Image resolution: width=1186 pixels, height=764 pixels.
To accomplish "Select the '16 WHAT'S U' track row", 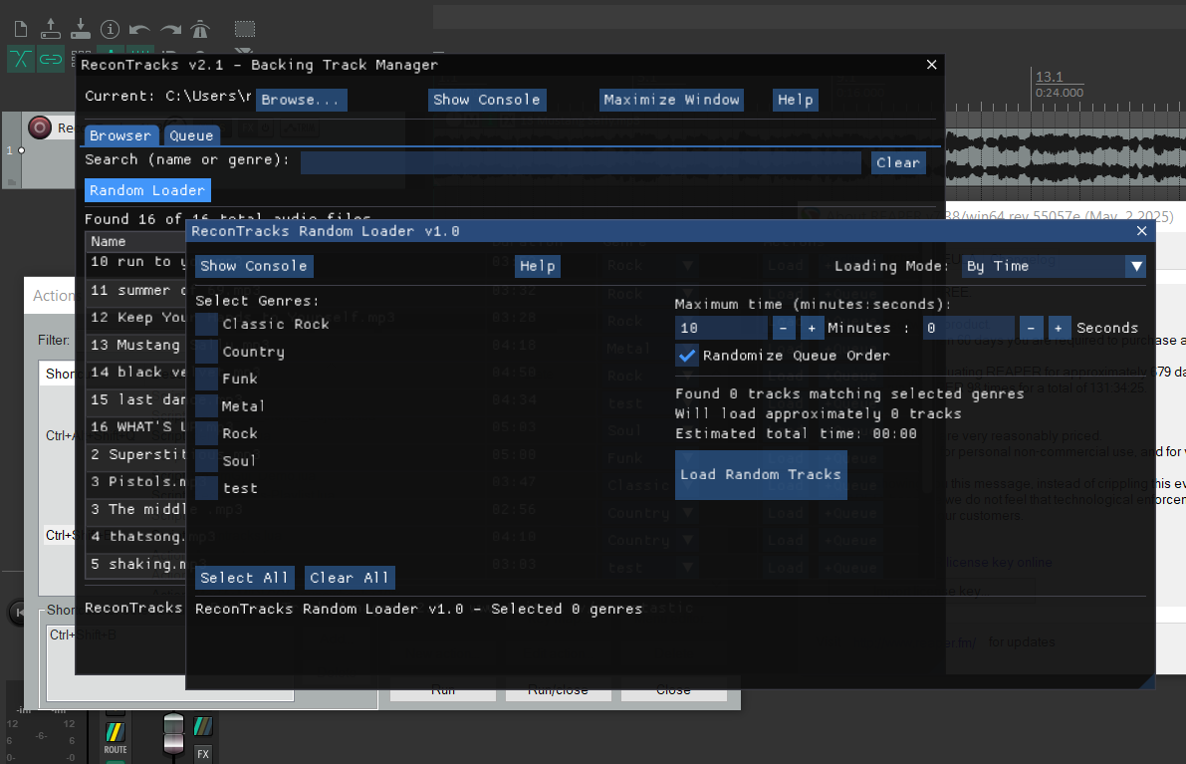I will click(x=136, y=426).
